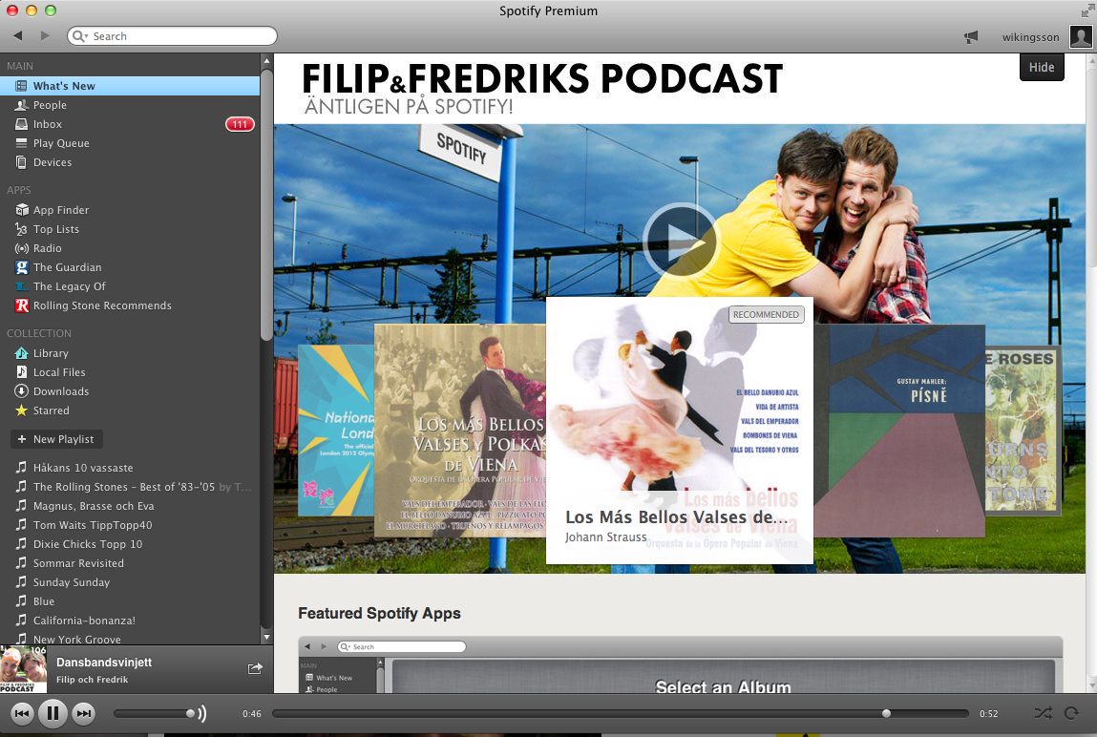The width and height of the screenshot is (1097, 737).
Task: Open the search magnifier dropdown
Action: click(80, 36)
